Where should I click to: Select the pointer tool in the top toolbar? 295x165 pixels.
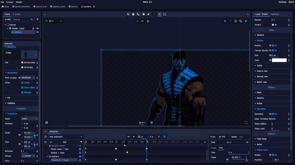128,14
